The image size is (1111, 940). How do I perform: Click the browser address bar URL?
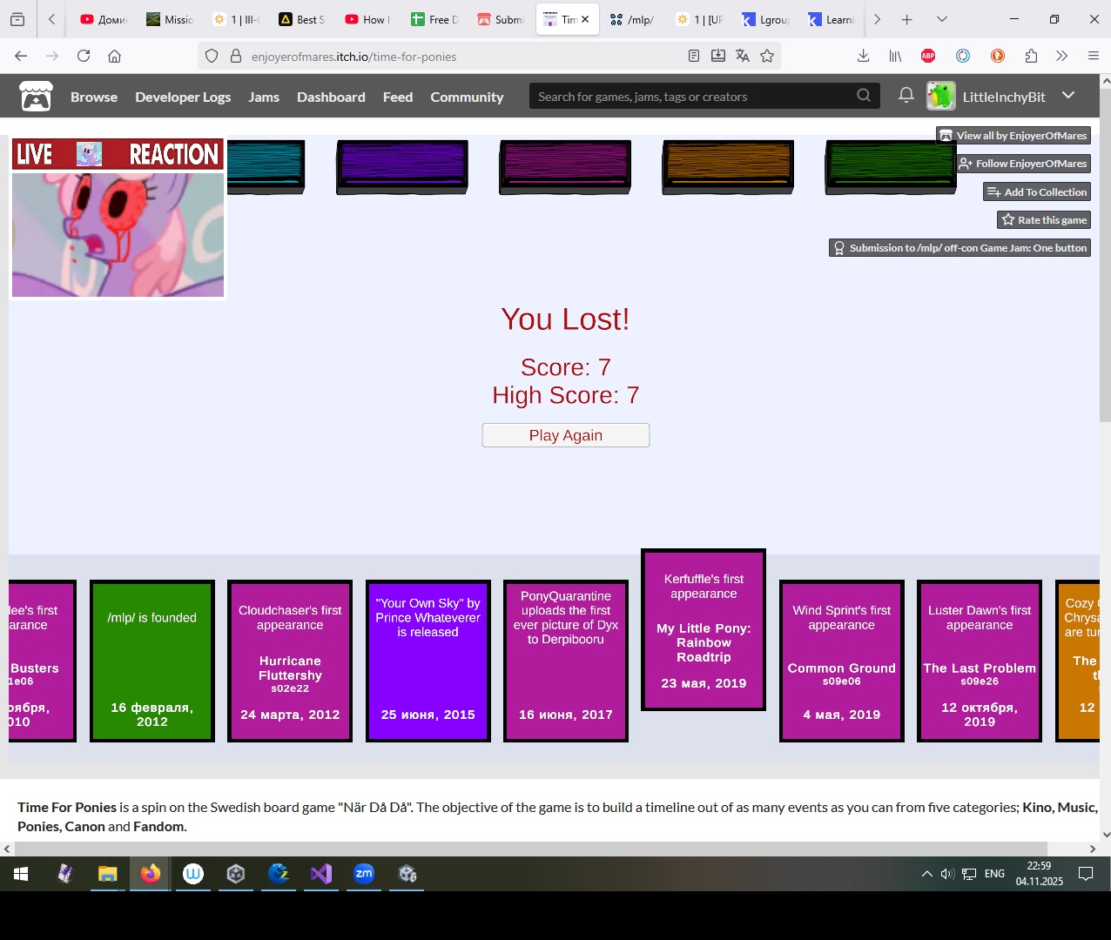click(x=353, y=57)
